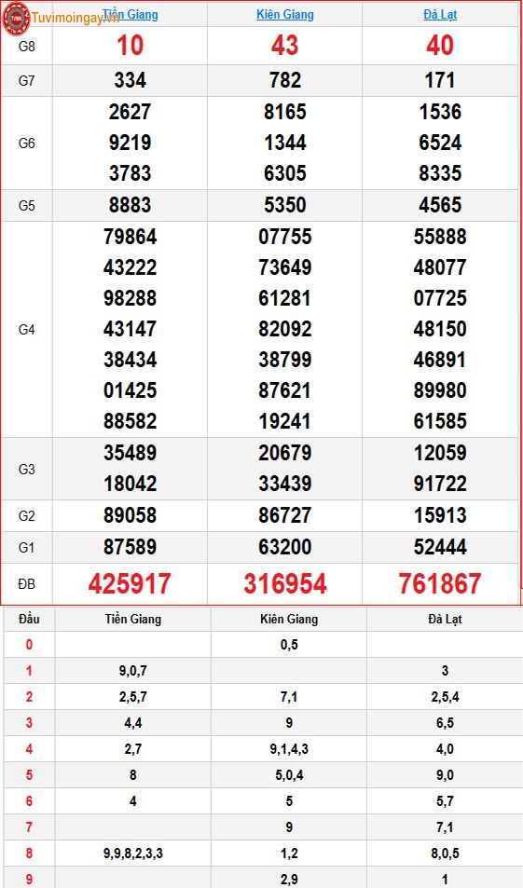Select the summary cell 5,0,4
Viewport: 523px width, 888px height.
(x=289, y=774)
